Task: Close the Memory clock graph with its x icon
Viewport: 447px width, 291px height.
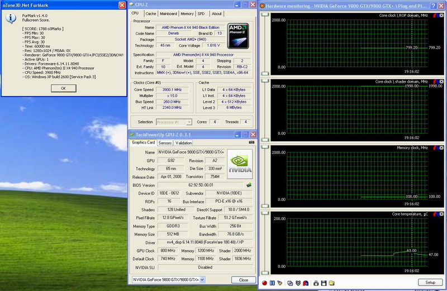Action: point(441,147)
